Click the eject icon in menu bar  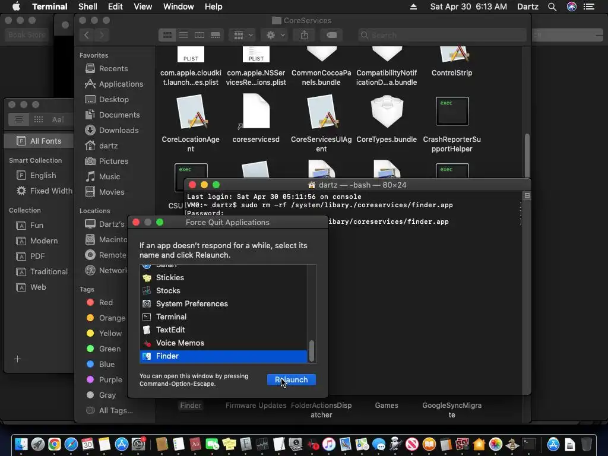[x=413, y=7]
